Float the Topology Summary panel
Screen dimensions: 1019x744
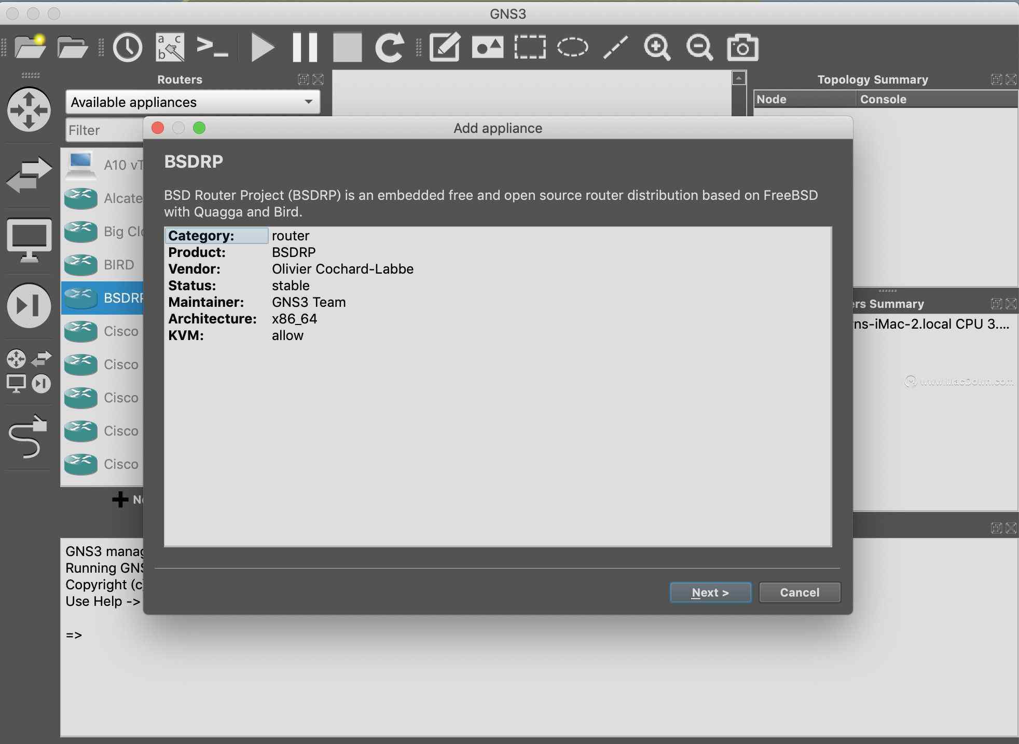click(x=996, y=79)
